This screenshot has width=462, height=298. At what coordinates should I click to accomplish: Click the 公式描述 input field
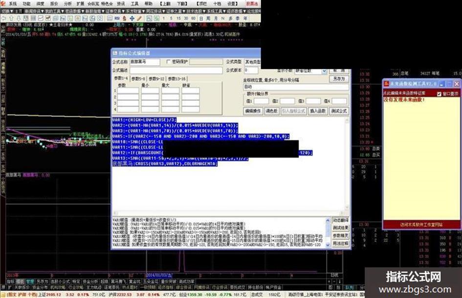[176, 70]
